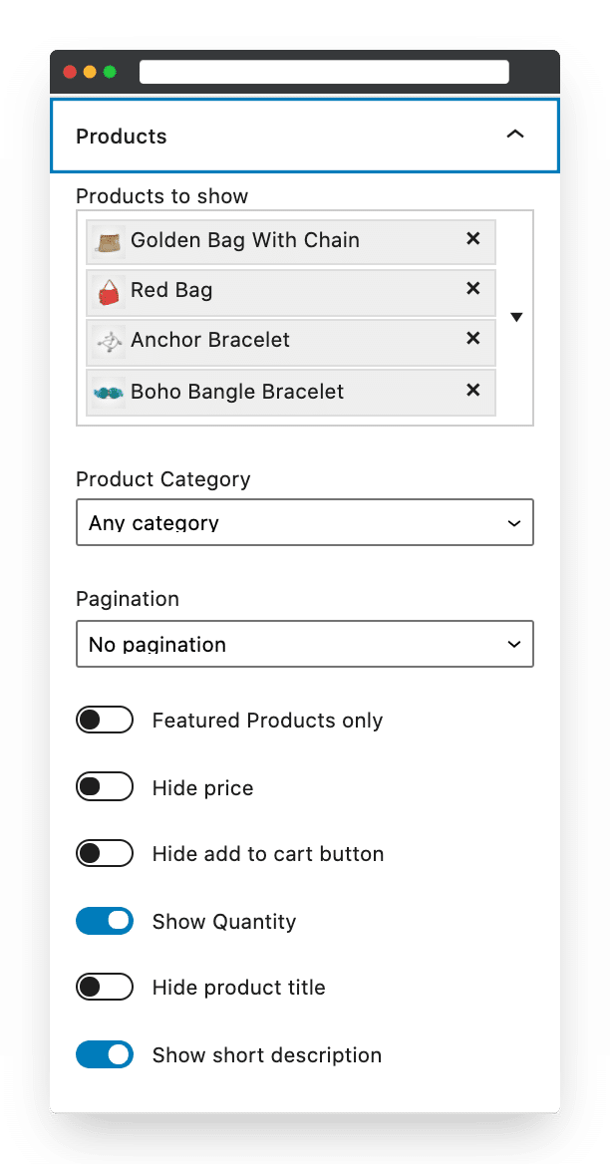Image resolution: width=610 pixels, height=1164 pixels.
Task: Click the Red Bag thumbnail icon
Action: point(109,292)
